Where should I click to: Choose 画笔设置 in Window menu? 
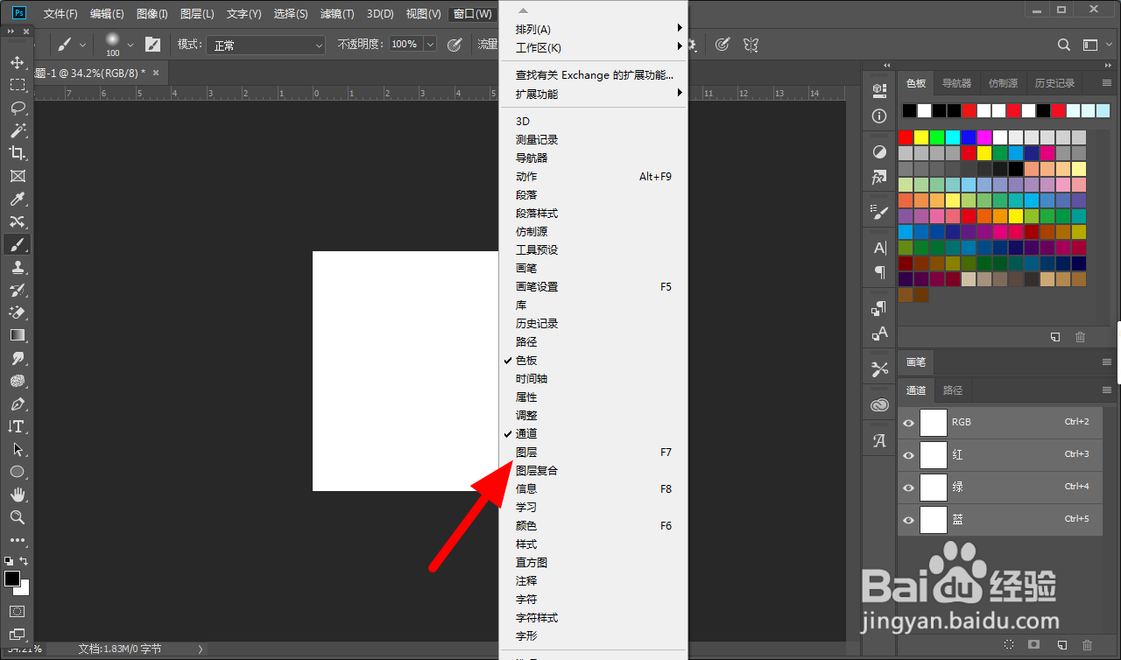point(594,287)
